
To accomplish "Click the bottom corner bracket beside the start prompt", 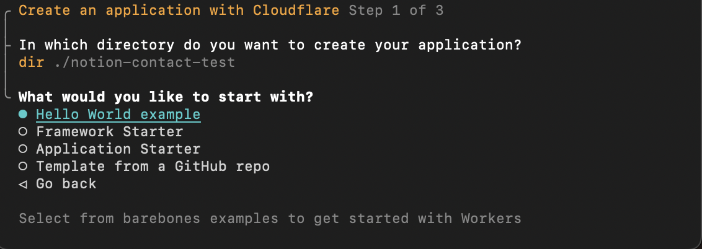I will pos(7,96).
